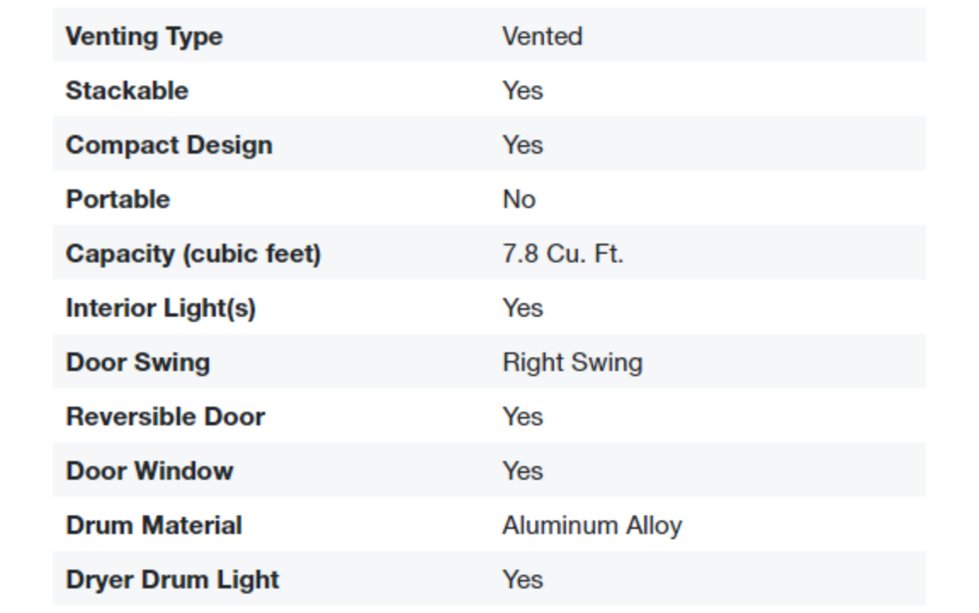Click the Drum Material label
The width and height of the screenshot is (979, 613).
[154, 526]
